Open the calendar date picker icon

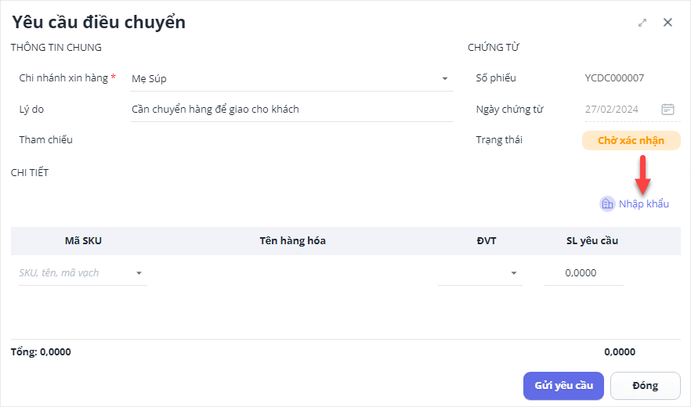667,110
